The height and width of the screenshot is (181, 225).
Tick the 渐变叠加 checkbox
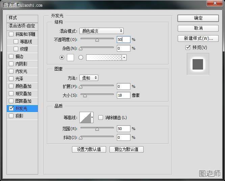tap(11, 94)
